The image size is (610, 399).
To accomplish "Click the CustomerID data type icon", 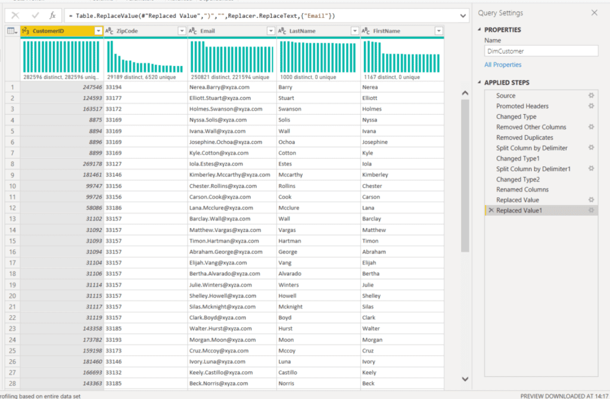I will [x=26, y=31].
